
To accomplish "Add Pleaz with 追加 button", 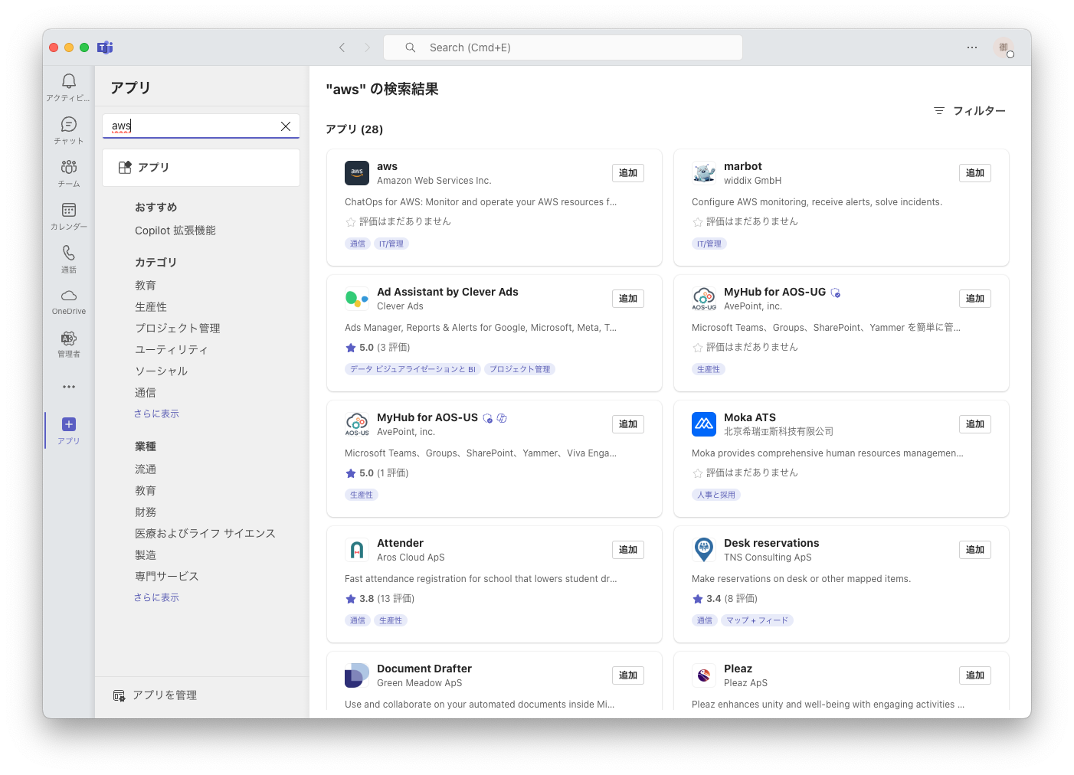I will click(975, 675).
